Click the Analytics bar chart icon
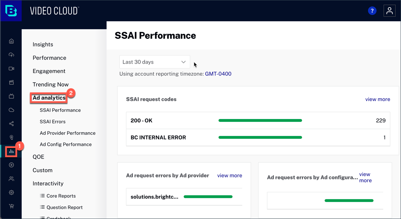 point(11,151)
